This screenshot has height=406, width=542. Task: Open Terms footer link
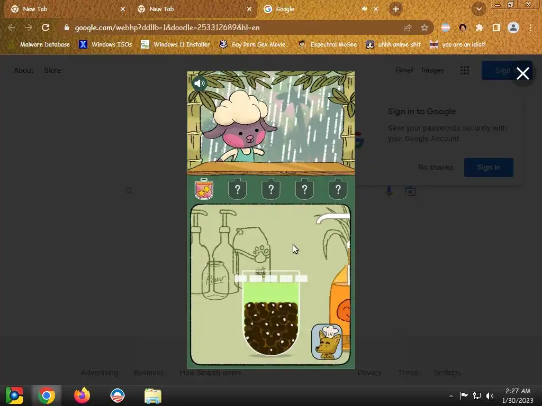click(408, 373)
